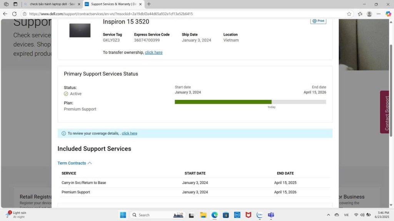The image size is (394, 221).
Task: Add this page to favorites star
Action: [x=349, y=14]
